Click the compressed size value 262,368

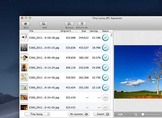[x=84, y=78]
